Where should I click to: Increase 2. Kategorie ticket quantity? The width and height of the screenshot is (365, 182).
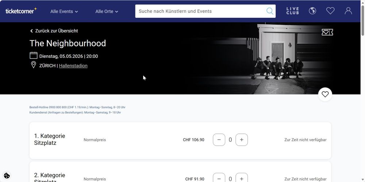click(x=242, y=179)
